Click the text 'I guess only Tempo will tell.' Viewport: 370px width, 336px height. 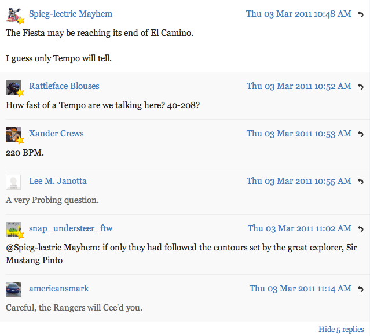pos(58,58)
